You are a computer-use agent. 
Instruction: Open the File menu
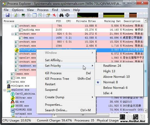pos(6,10)
